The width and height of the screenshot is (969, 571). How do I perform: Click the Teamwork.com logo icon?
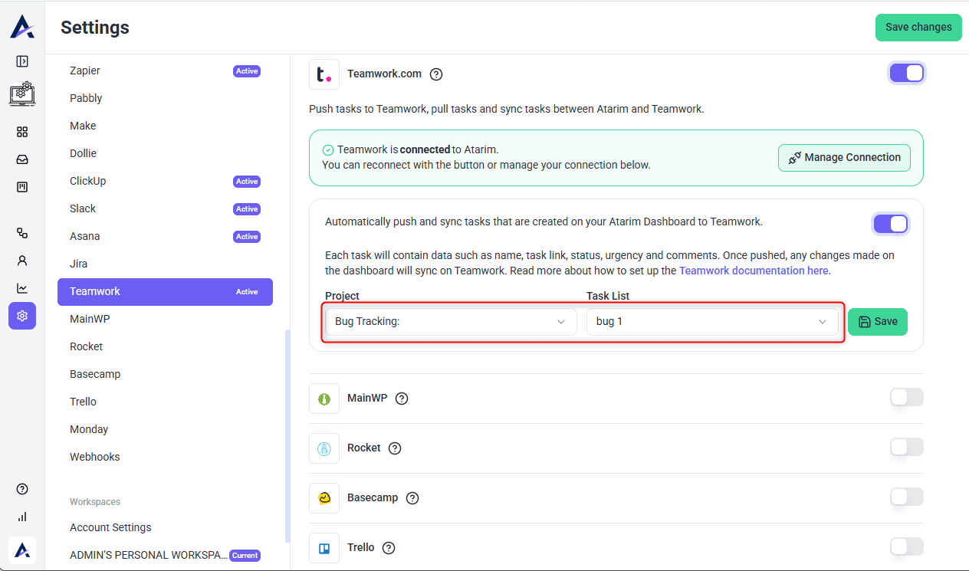pyautogui.click(x=324, y=74)
